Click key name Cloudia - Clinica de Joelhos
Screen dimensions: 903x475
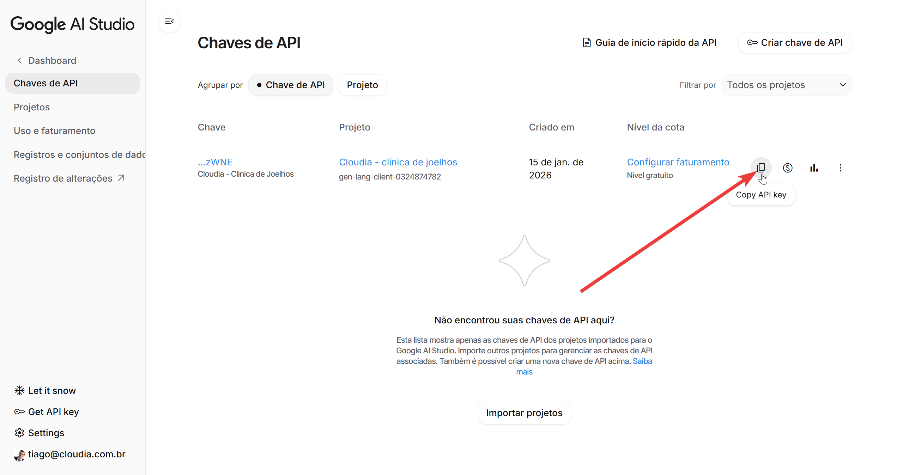pos(246,174)
